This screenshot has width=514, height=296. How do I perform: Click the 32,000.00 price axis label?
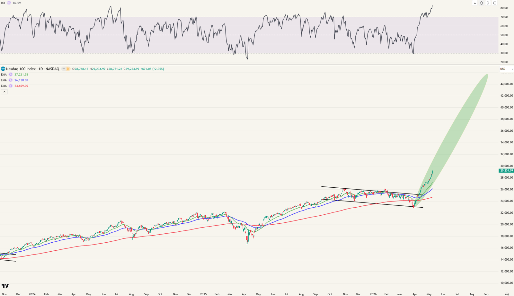507,154
